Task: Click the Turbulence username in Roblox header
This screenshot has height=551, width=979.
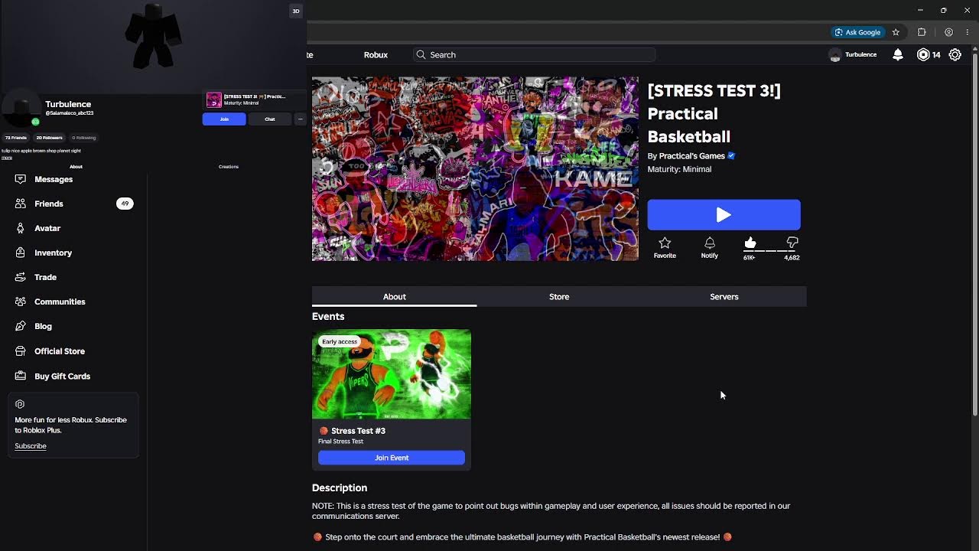Action: 860,55
